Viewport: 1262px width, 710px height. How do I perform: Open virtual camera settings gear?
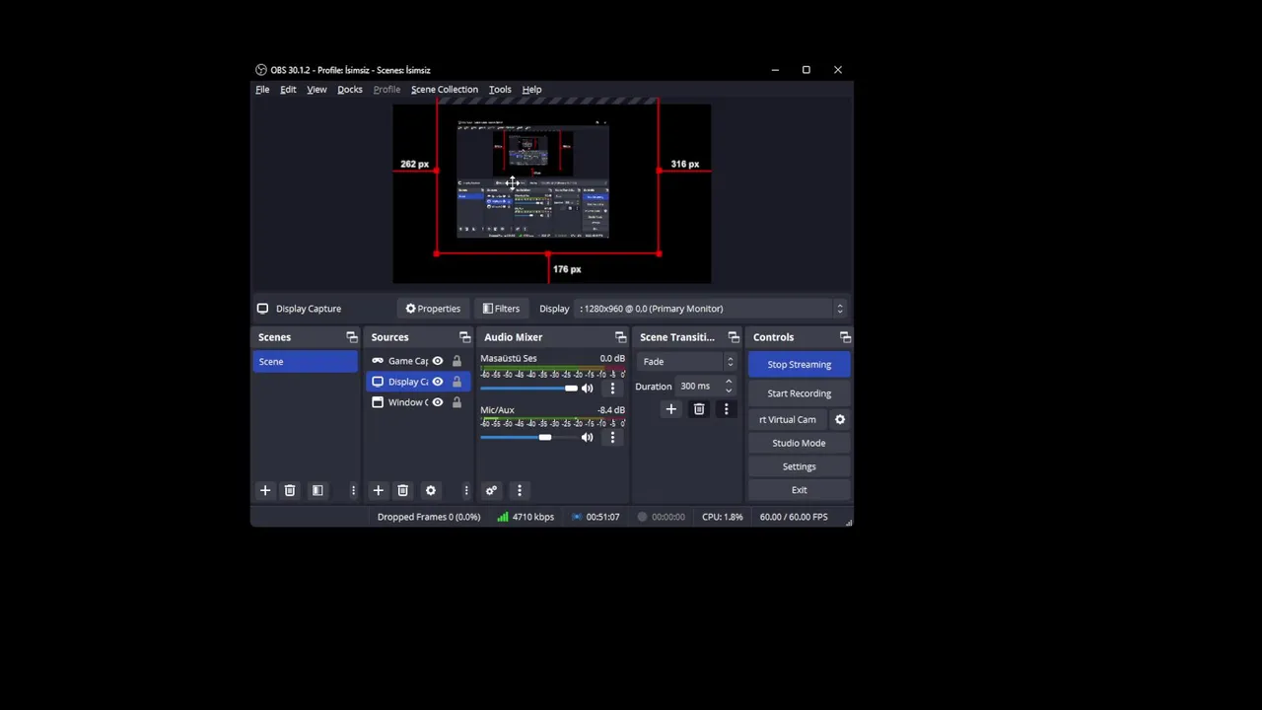[x=840, y=419]
